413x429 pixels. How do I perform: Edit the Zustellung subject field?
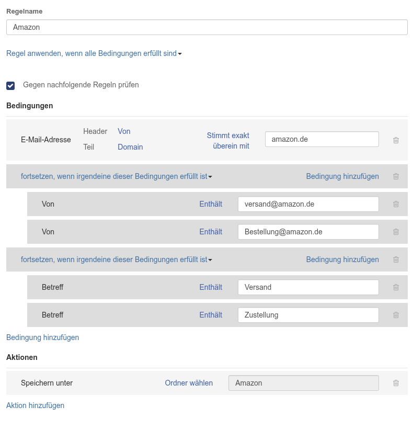point(308,315)
